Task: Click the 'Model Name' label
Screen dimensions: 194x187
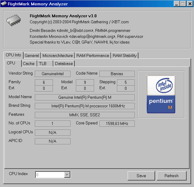Action: point(20,97)
